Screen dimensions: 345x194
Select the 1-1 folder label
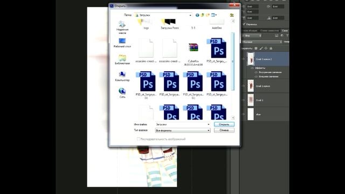193,28
